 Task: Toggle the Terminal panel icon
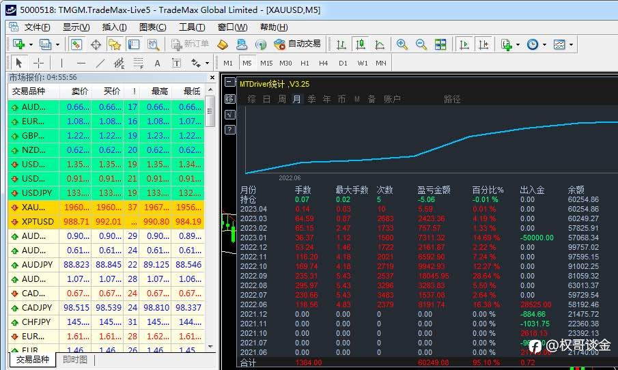coord(134,44)
